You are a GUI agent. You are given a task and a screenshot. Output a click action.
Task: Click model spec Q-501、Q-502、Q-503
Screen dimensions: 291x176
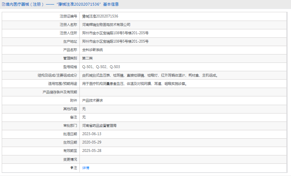(x=101, y=67)
